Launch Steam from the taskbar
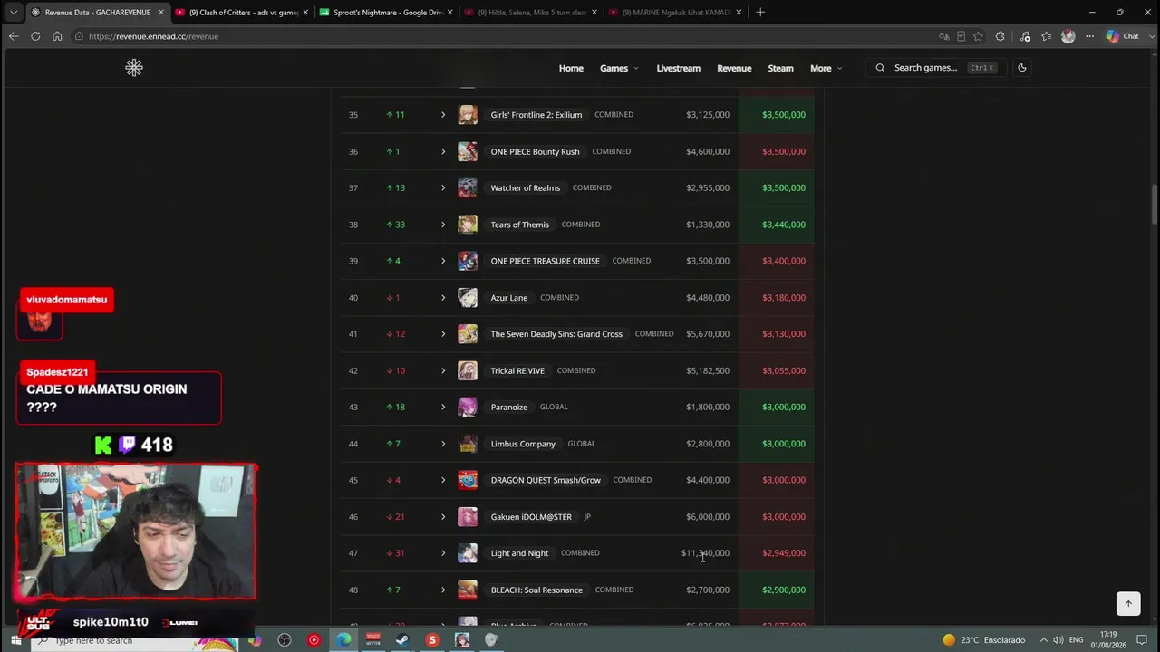This screenshot has width=1160, height=652. [402, 640]
